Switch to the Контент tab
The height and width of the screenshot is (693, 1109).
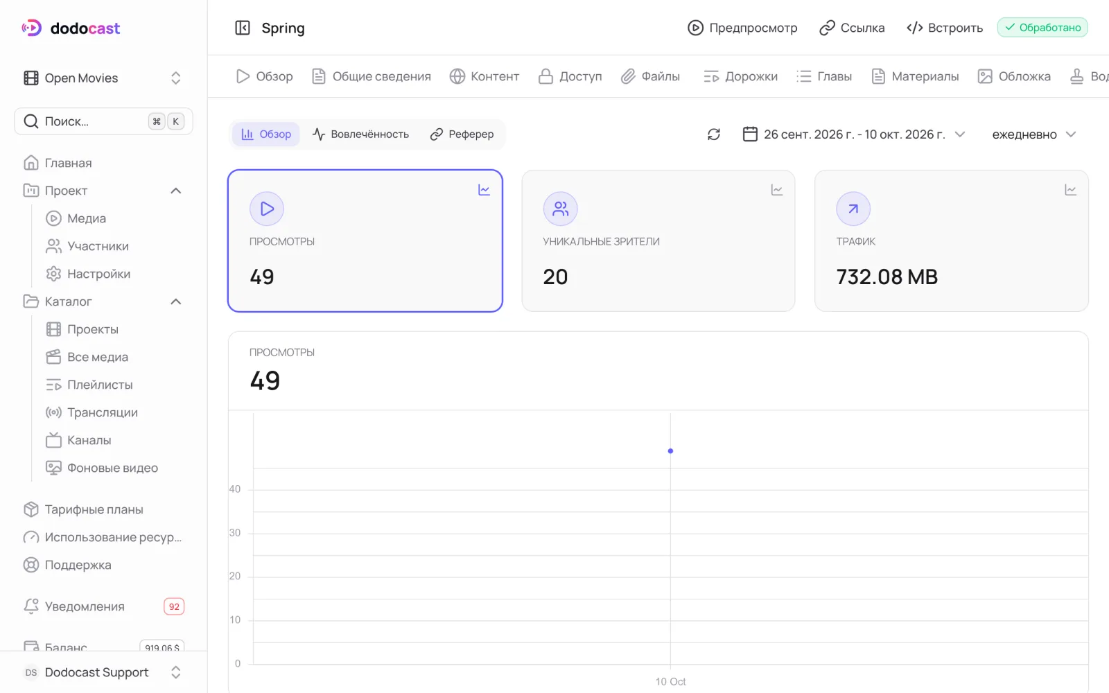tap(484, 76)
